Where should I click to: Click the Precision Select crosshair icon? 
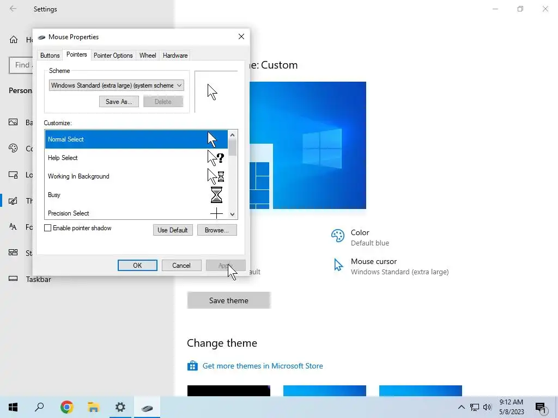(216, 213)
